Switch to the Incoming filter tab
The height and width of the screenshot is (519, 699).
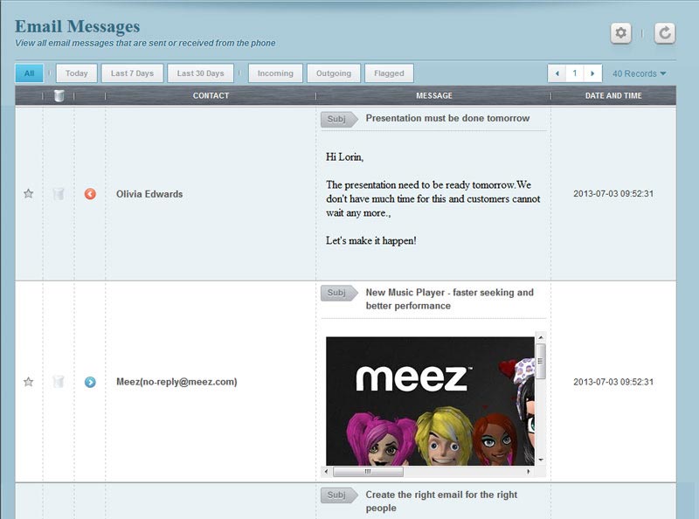pyautogui.click(x=275, y=73)
